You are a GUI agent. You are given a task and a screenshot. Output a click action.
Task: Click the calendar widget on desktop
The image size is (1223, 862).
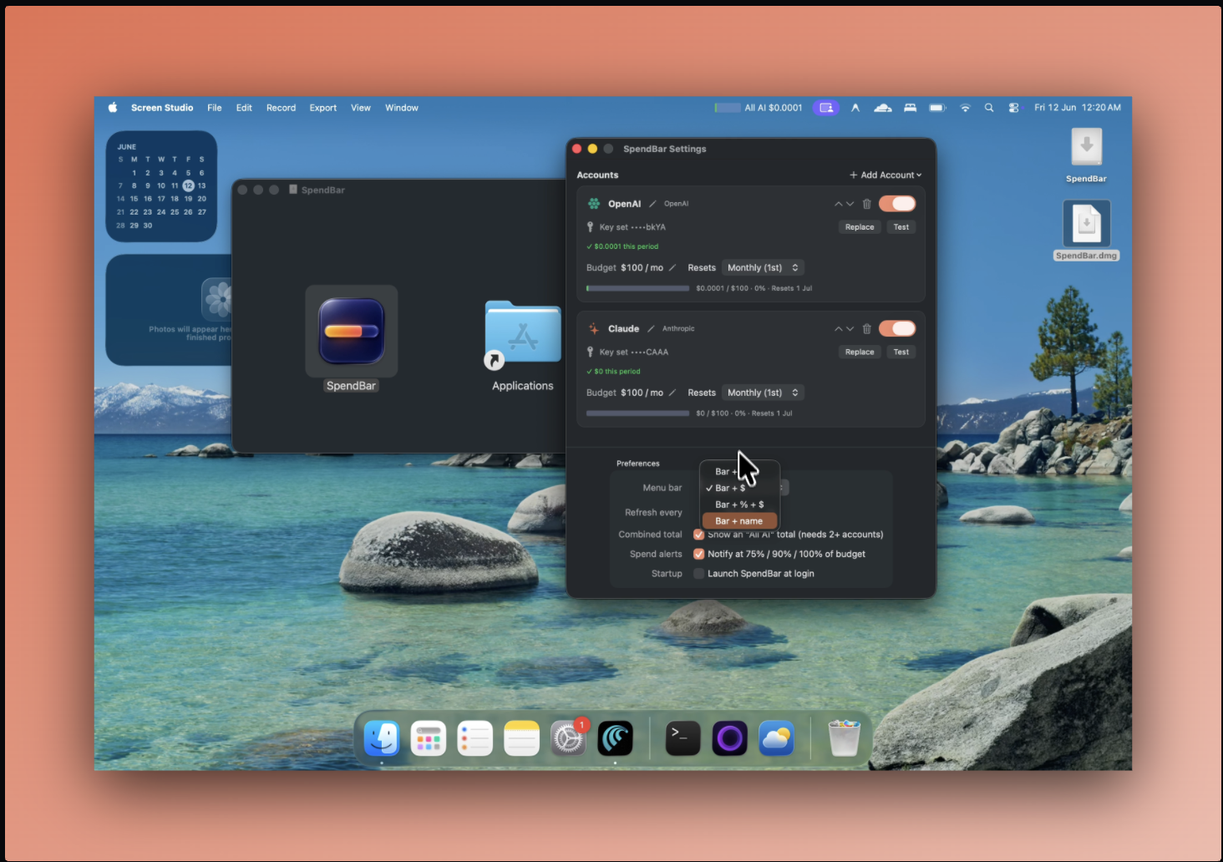coord(162,186)
